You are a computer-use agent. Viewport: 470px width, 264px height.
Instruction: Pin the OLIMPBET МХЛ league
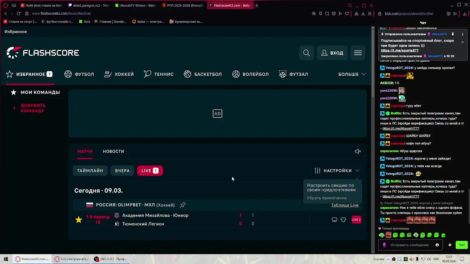point(183,205)
